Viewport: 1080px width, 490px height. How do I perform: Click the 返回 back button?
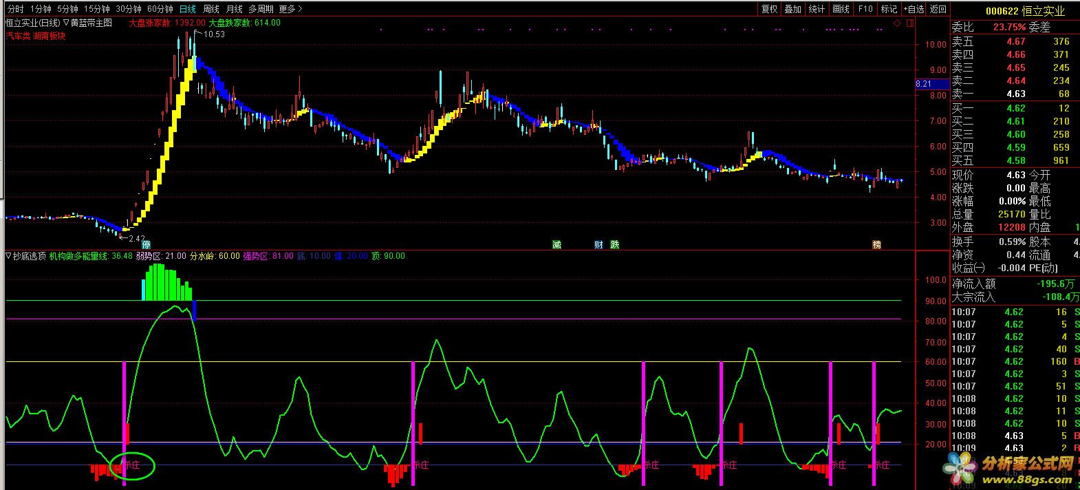[x=938, y=9]
